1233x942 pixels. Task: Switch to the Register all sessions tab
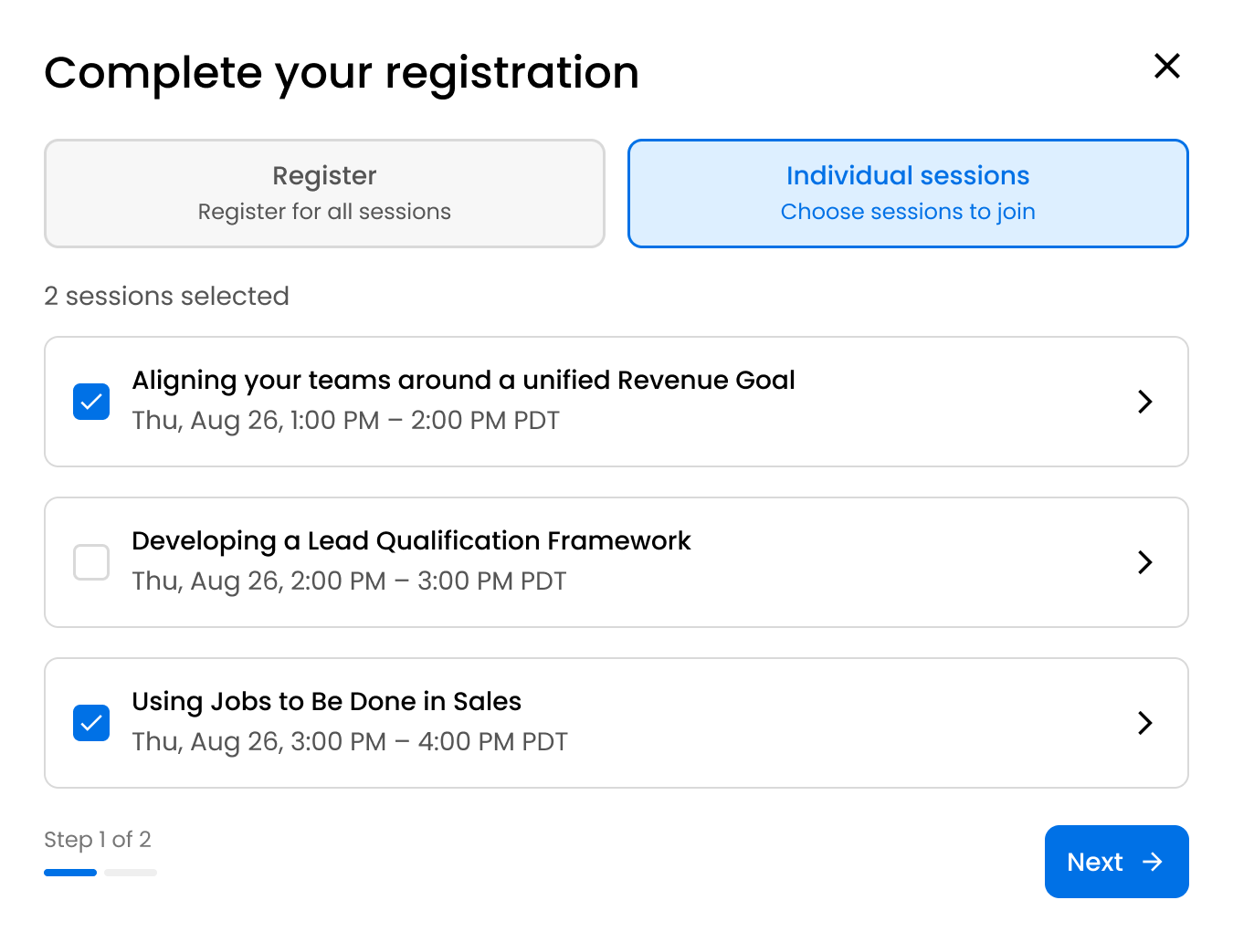(324, 193)
